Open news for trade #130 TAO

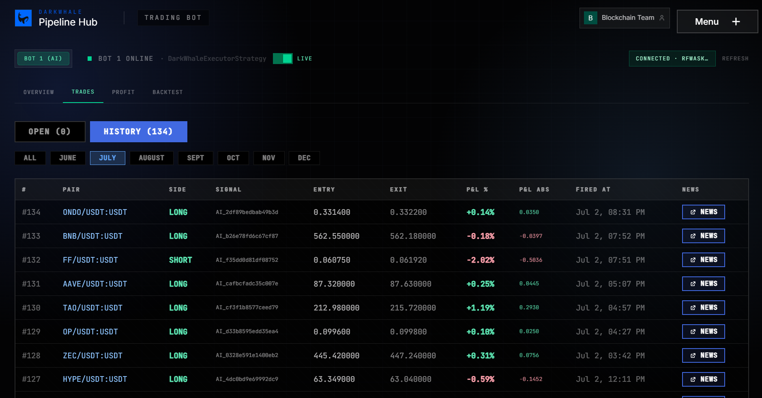tap(703, 308)
